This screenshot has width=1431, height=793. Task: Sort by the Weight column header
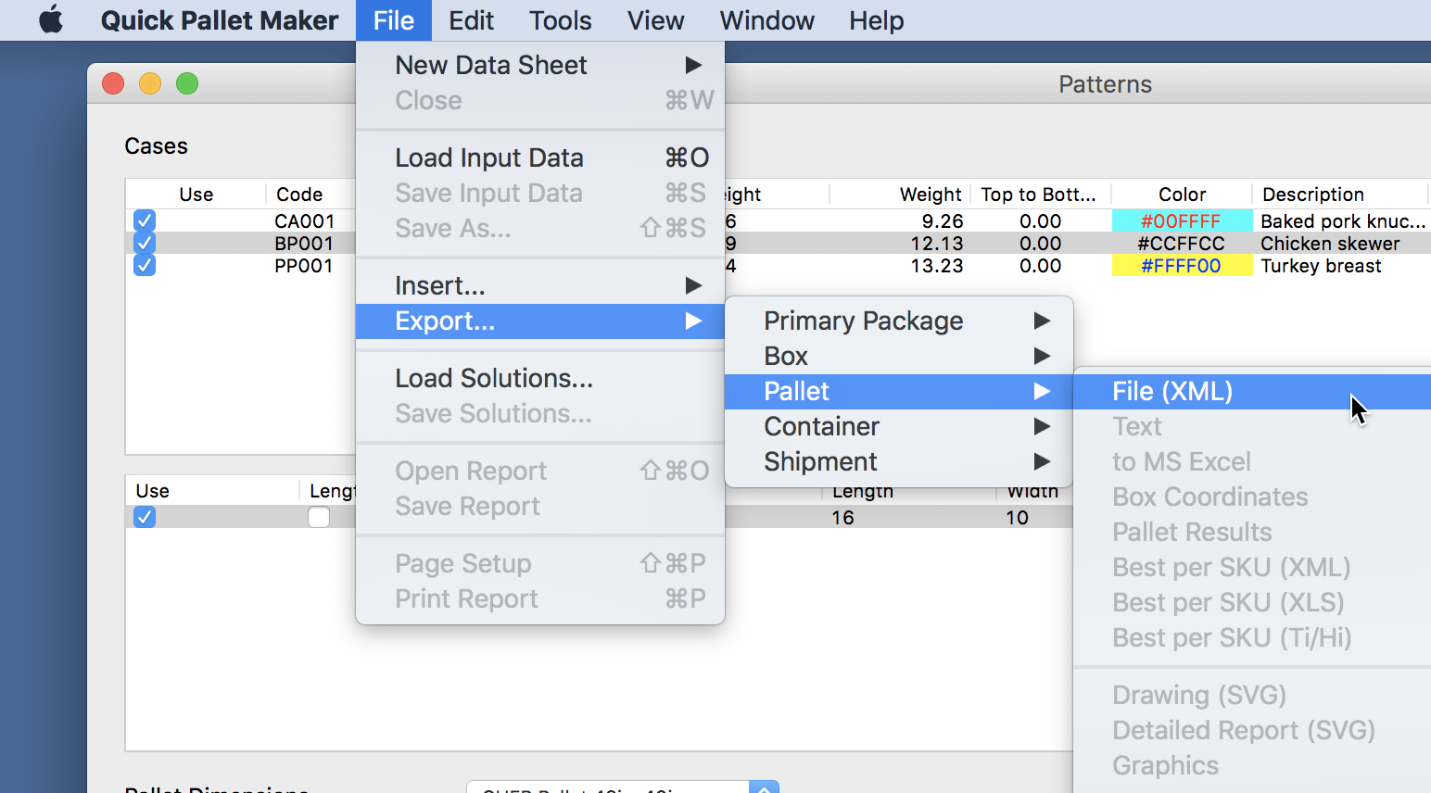(x=931, y=195)
